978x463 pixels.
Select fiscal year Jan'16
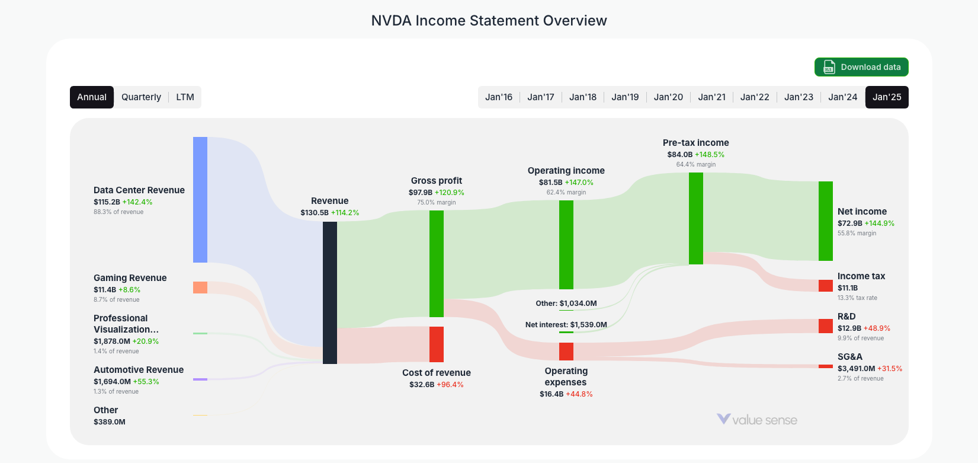tap(499, 97)
